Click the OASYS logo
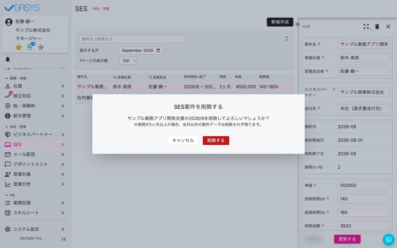Viewport: 397px width, 248px height. click(22, 8)
